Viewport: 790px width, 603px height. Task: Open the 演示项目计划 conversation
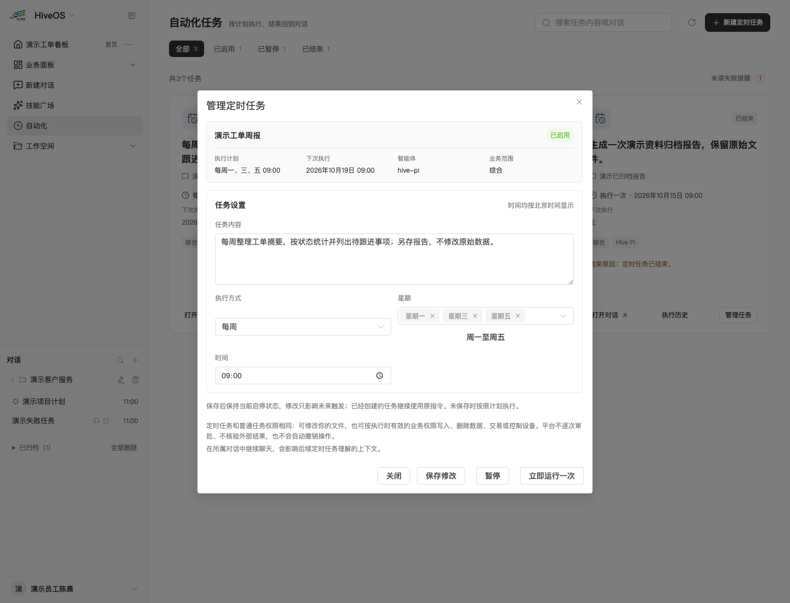tap(75, 402)
